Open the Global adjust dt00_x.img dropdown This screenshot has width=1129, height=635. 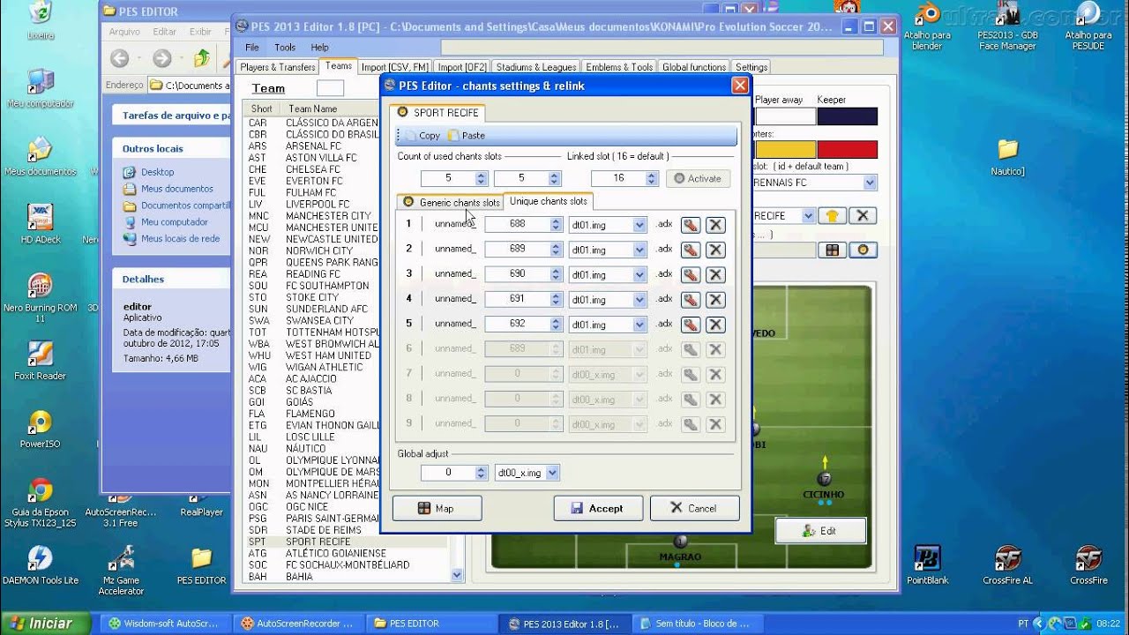point(552,473)
